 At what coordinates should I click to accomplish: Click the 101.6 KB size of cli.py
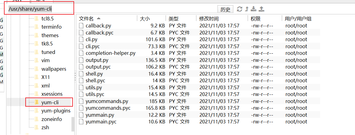click(155, 39)
